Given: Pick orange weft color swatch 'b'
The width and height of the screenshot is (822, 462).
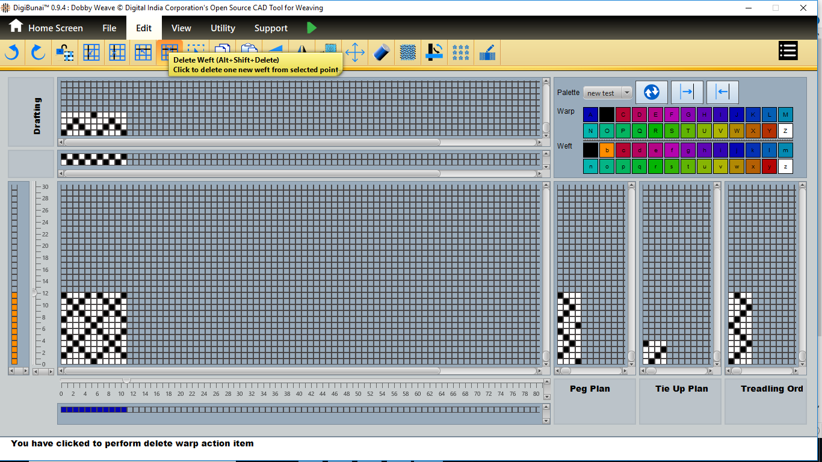Looking at the screenshot, I should coord(607,150).
